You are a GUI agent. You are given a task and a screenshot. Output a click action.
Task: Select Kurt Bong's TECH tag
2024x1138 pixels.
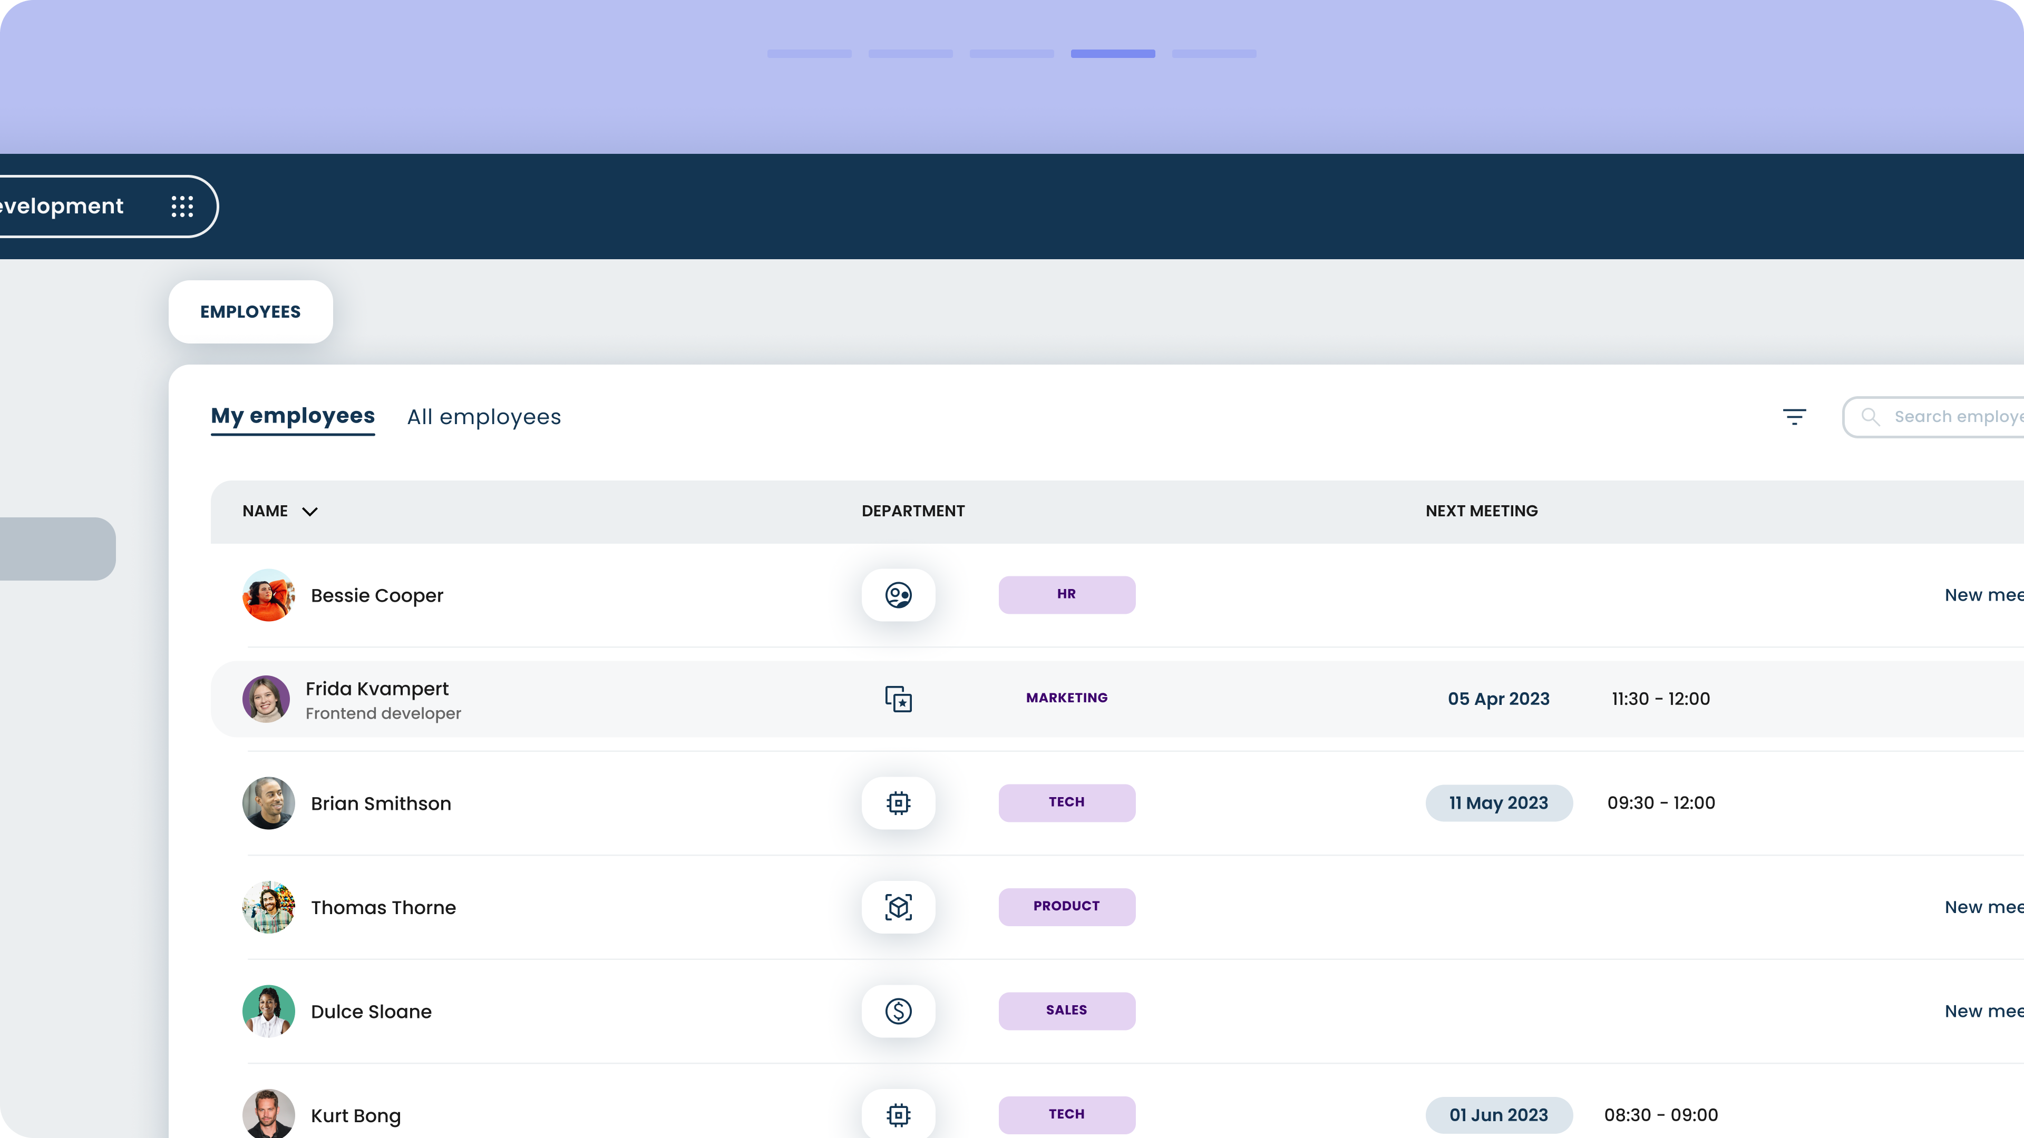[x=1066, y=1114]
